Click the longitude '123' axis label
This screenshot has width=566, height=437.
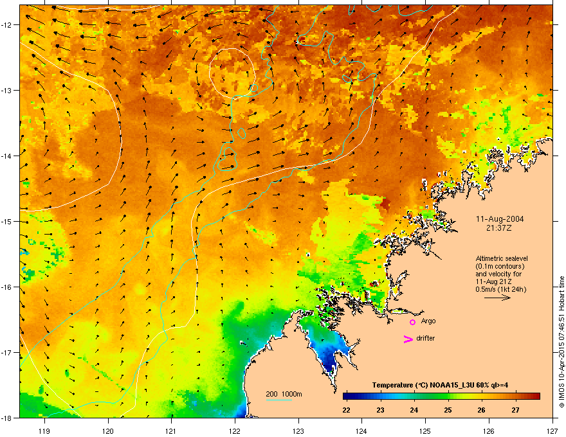pyautogui.click(x=298, y=431)
